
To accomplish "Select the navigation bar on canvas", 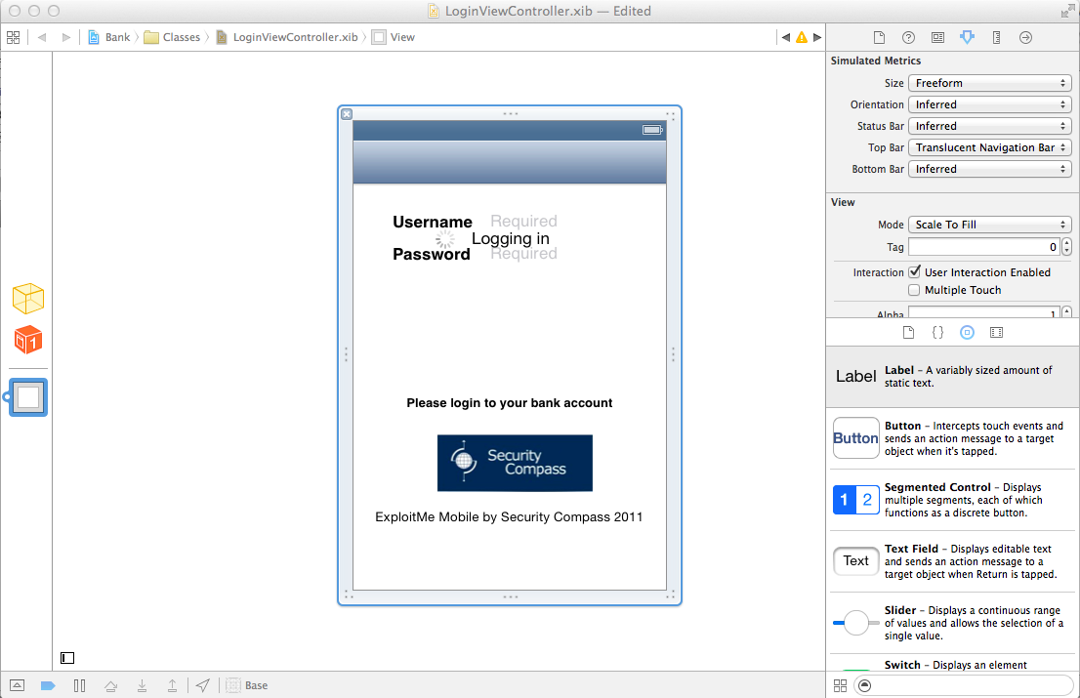I will pos(509,162).
